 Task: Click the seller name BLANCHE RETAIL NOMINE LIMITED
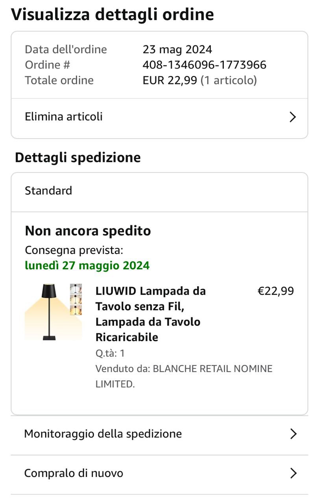184,376
